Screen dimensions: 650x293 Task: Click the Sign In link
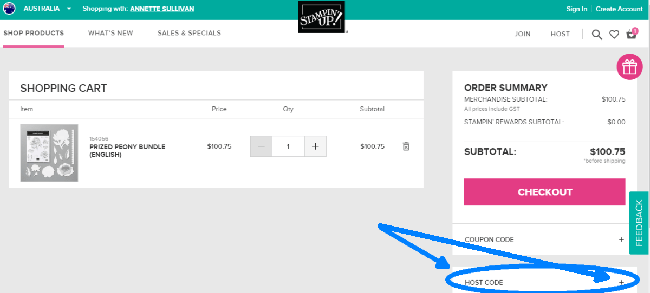pyautogui.click(x=576, y=9)
